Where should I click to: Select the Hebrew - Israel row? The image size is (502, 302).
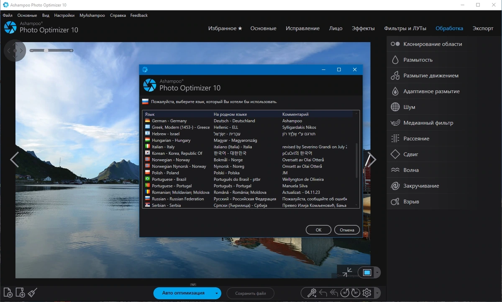coord(249,134)
